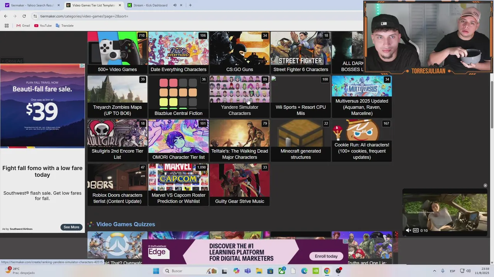Switch to Google Chrome in taskbar
Image resolution: width=494 pixels, height=277 pixels.
click(327, 271)
